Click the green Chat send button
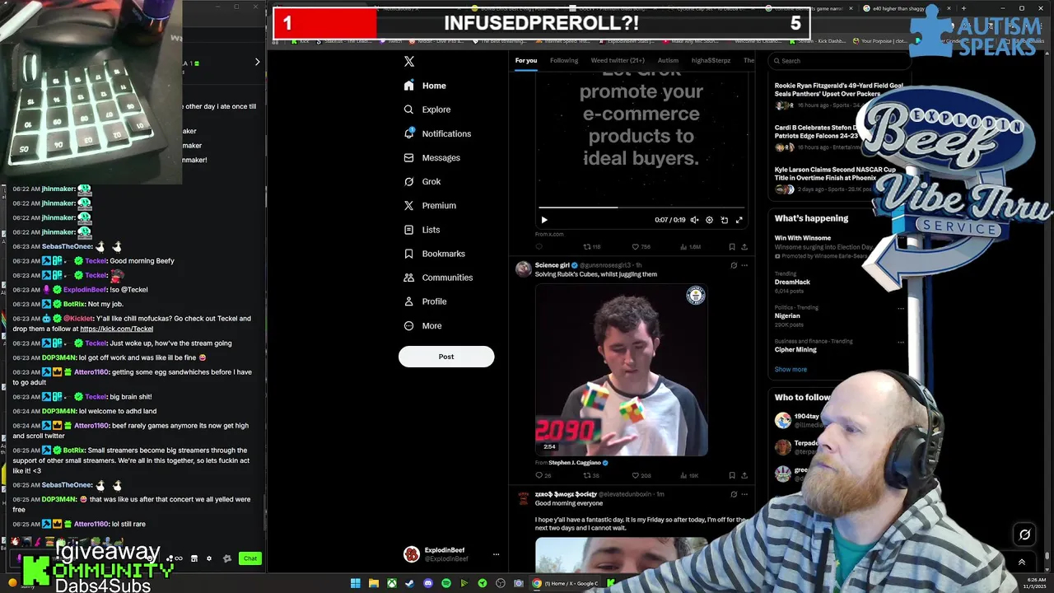 click(x=250, y=558)
